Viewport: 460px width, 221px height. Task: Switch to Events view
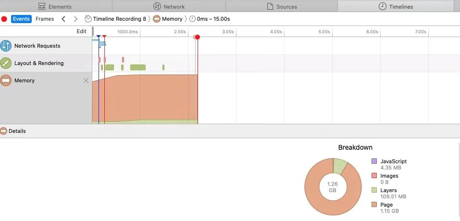tap(21, 19)
